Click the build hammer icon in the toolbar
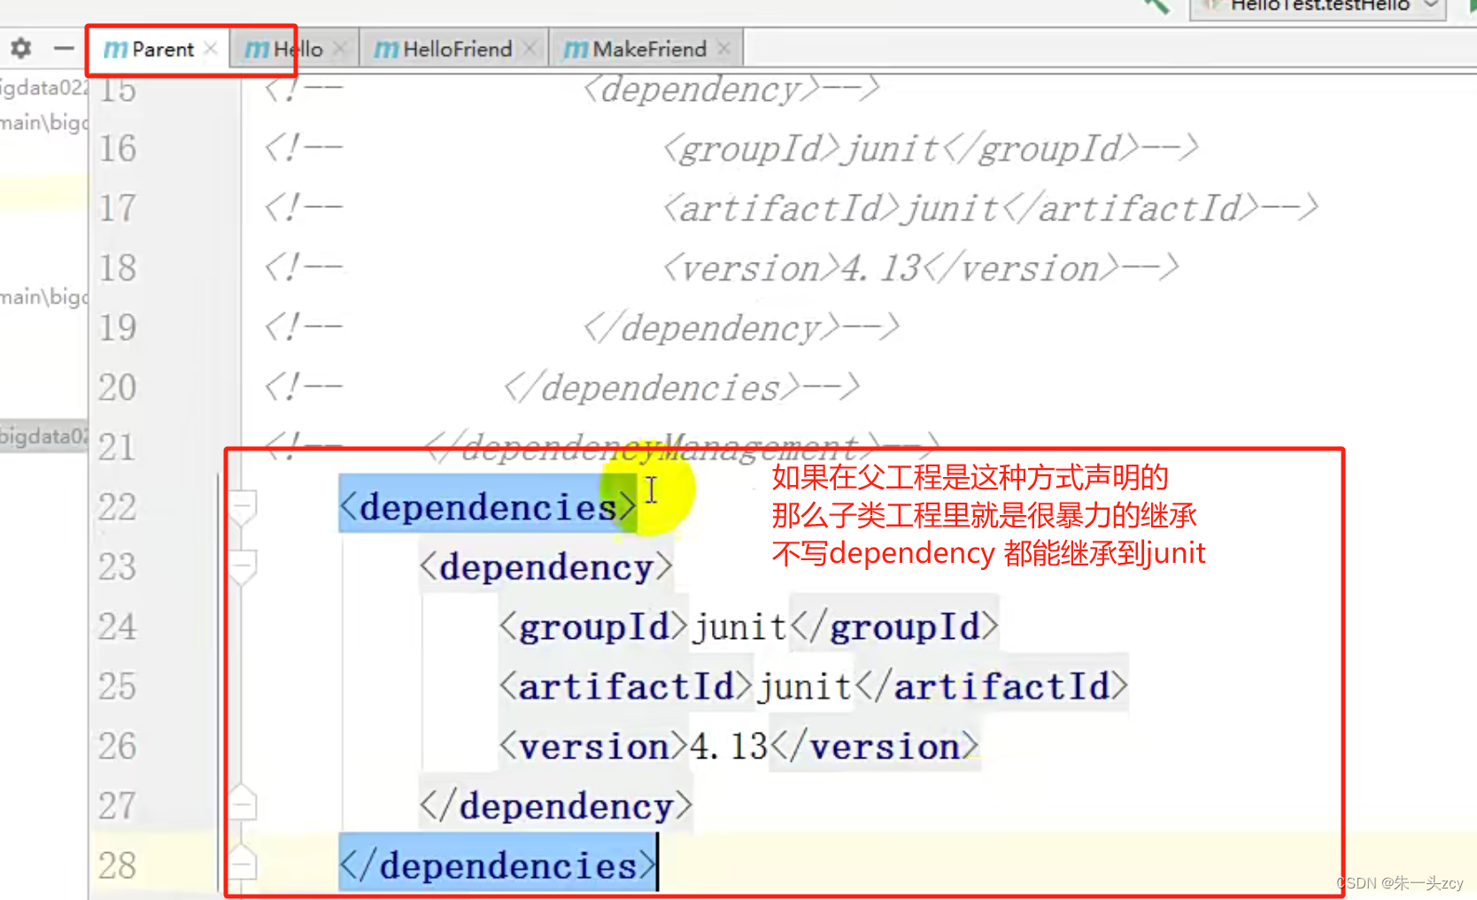1477x900 pixels. (1156, 6)
